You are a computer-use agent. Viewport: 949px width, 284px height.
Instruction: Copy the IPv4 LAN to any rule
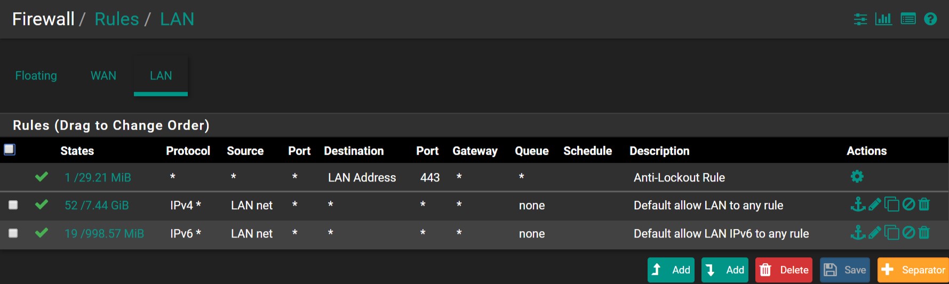pos(891,204)
